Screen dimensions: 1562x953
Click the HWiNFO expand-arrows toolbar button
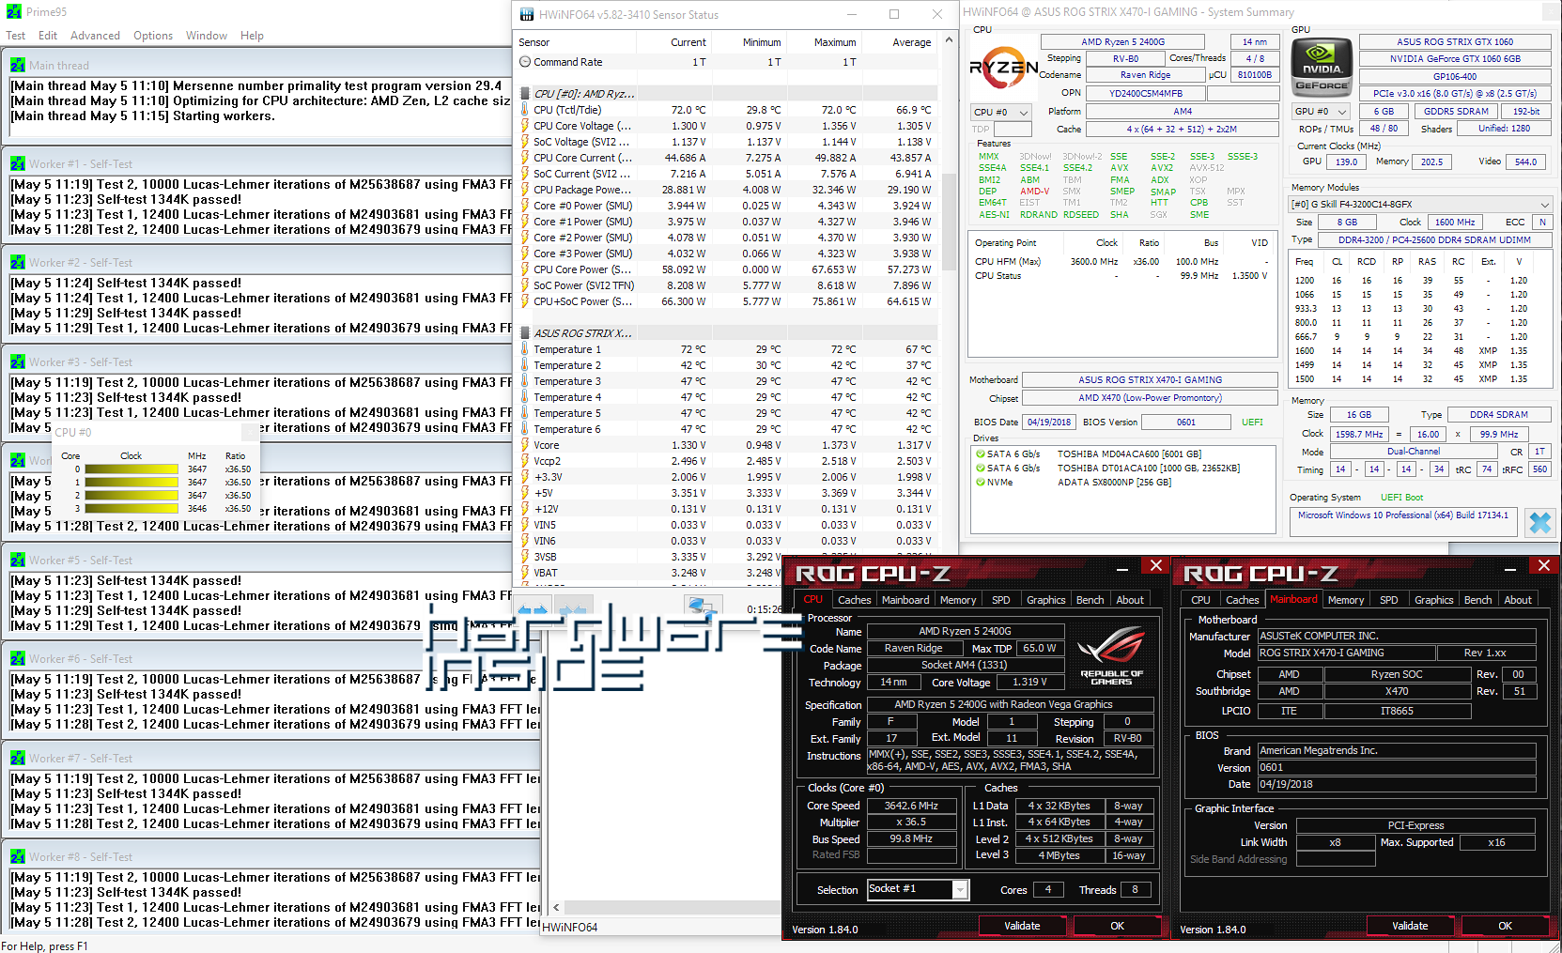pyautogui.click(x=534, y=608)
